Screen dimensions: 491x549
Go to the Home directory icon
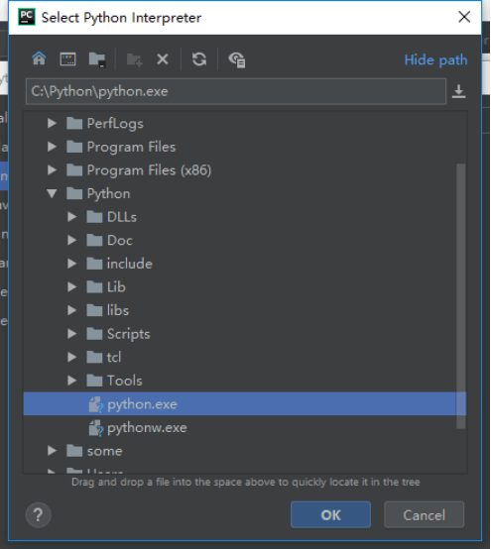coord(39,58)
